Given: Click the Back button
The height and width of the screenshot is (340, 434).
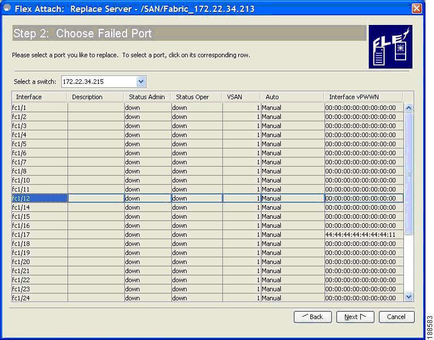Looking at the screenshot, I should [x=313, y=317].
